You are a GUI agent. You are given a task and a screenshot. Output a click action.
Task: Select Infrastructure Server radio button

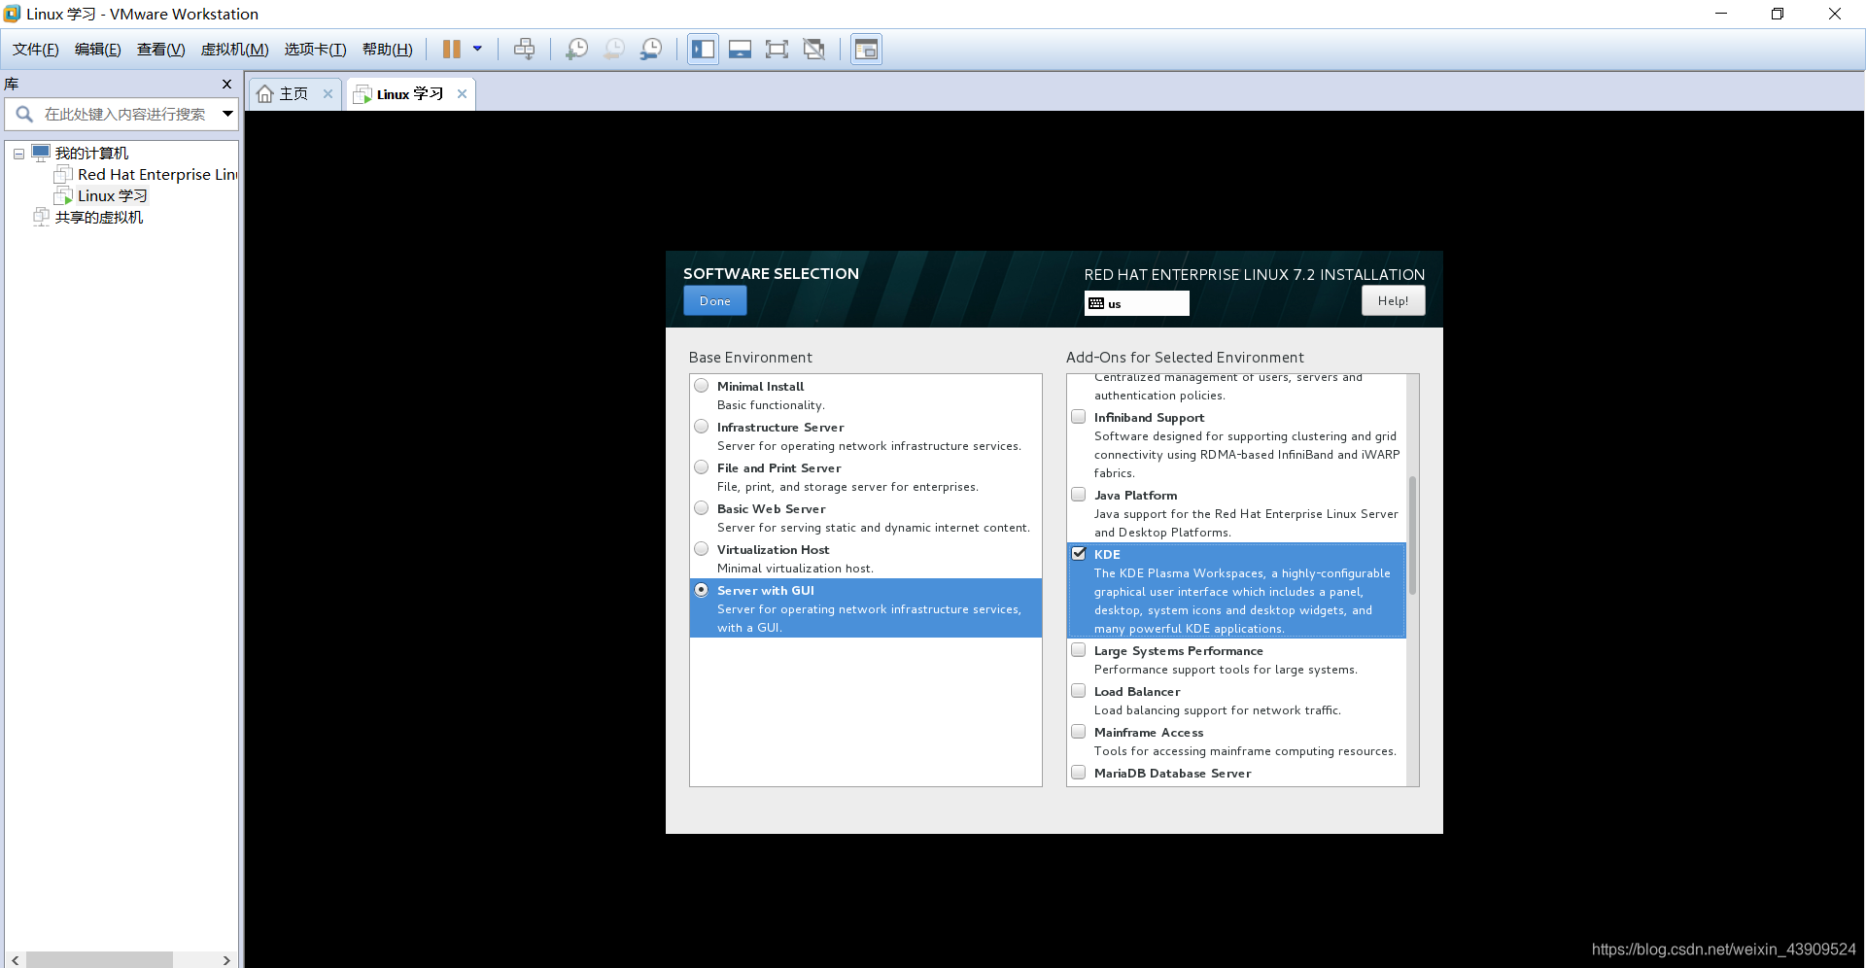[701, 427]
